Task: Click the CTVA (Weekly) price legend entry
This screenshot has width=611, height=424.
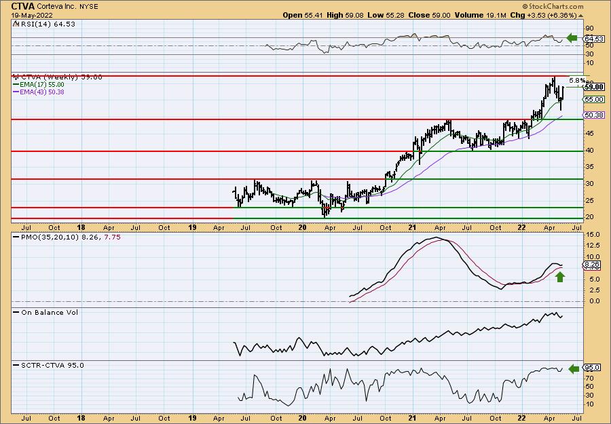Action: click(x=58, y=77)
